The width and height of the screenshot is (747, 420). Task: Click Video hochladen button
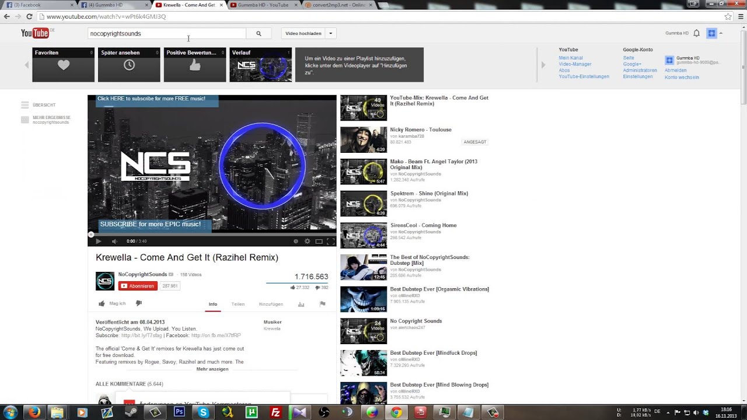(303, 33)
